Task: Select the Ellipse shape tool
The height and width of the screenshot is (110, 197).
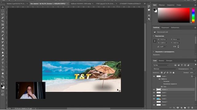Action: [3, 70]
